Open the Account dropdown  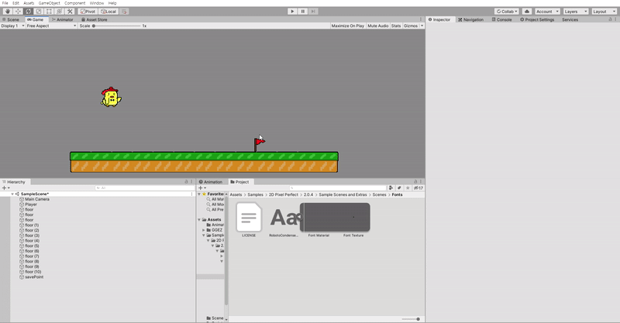click(x=547, y=12)
